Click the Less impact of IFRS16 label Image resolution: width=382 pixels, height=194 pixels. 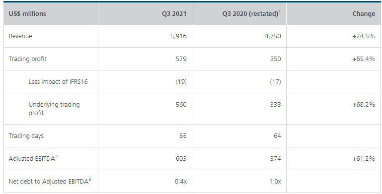[58, 82]
